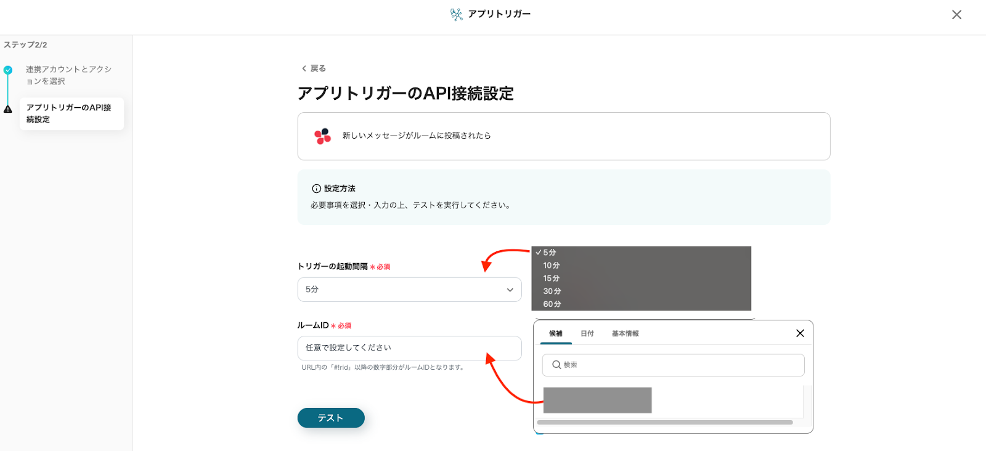Switch to the 基本情報 tab
986x451 pixels.
[625, 333]
